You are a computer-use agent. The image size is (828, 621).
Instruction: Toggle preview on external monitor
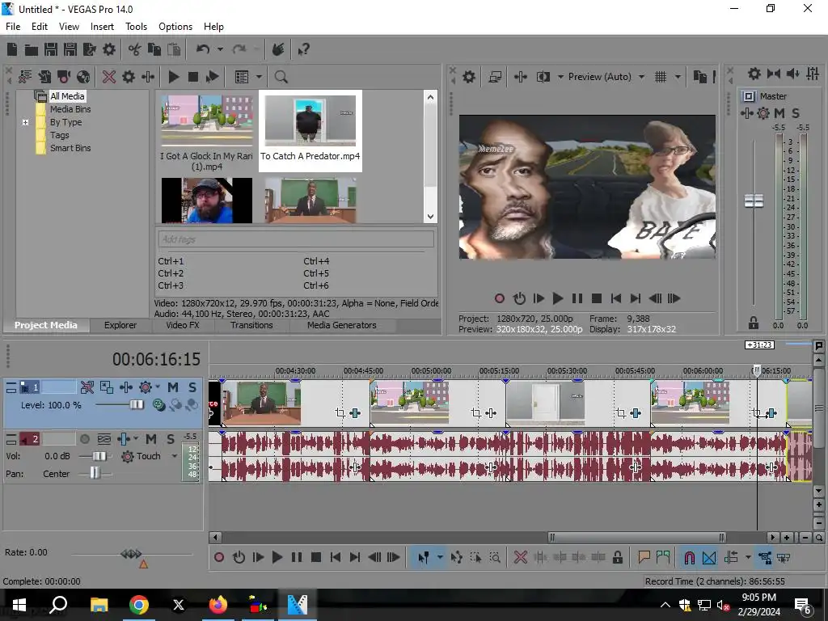point(495,77)
